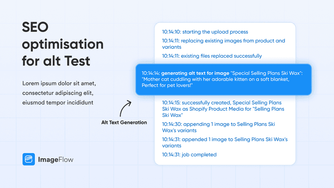Click the highlighted generating alt text log entry
This screenshot has width=334, height=188.
click(223, 79)
